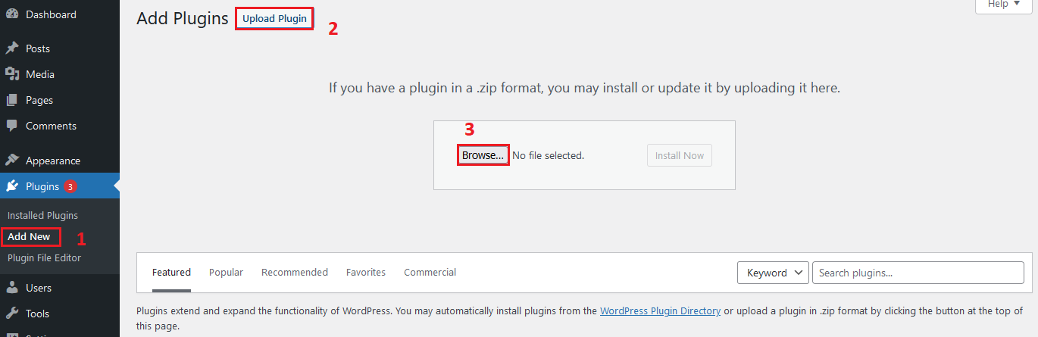Open the WordPress Plugin Directory link
The height and width of the screenshot is (337, 1038).
tap(660, 310)
